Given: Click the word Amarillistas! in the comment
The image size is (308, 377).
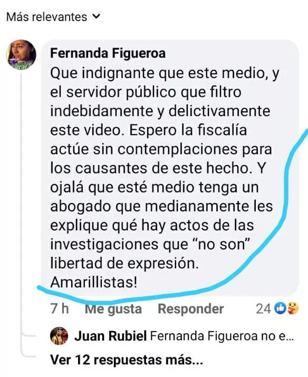Looking at the screenshot, I should [94, 282].
